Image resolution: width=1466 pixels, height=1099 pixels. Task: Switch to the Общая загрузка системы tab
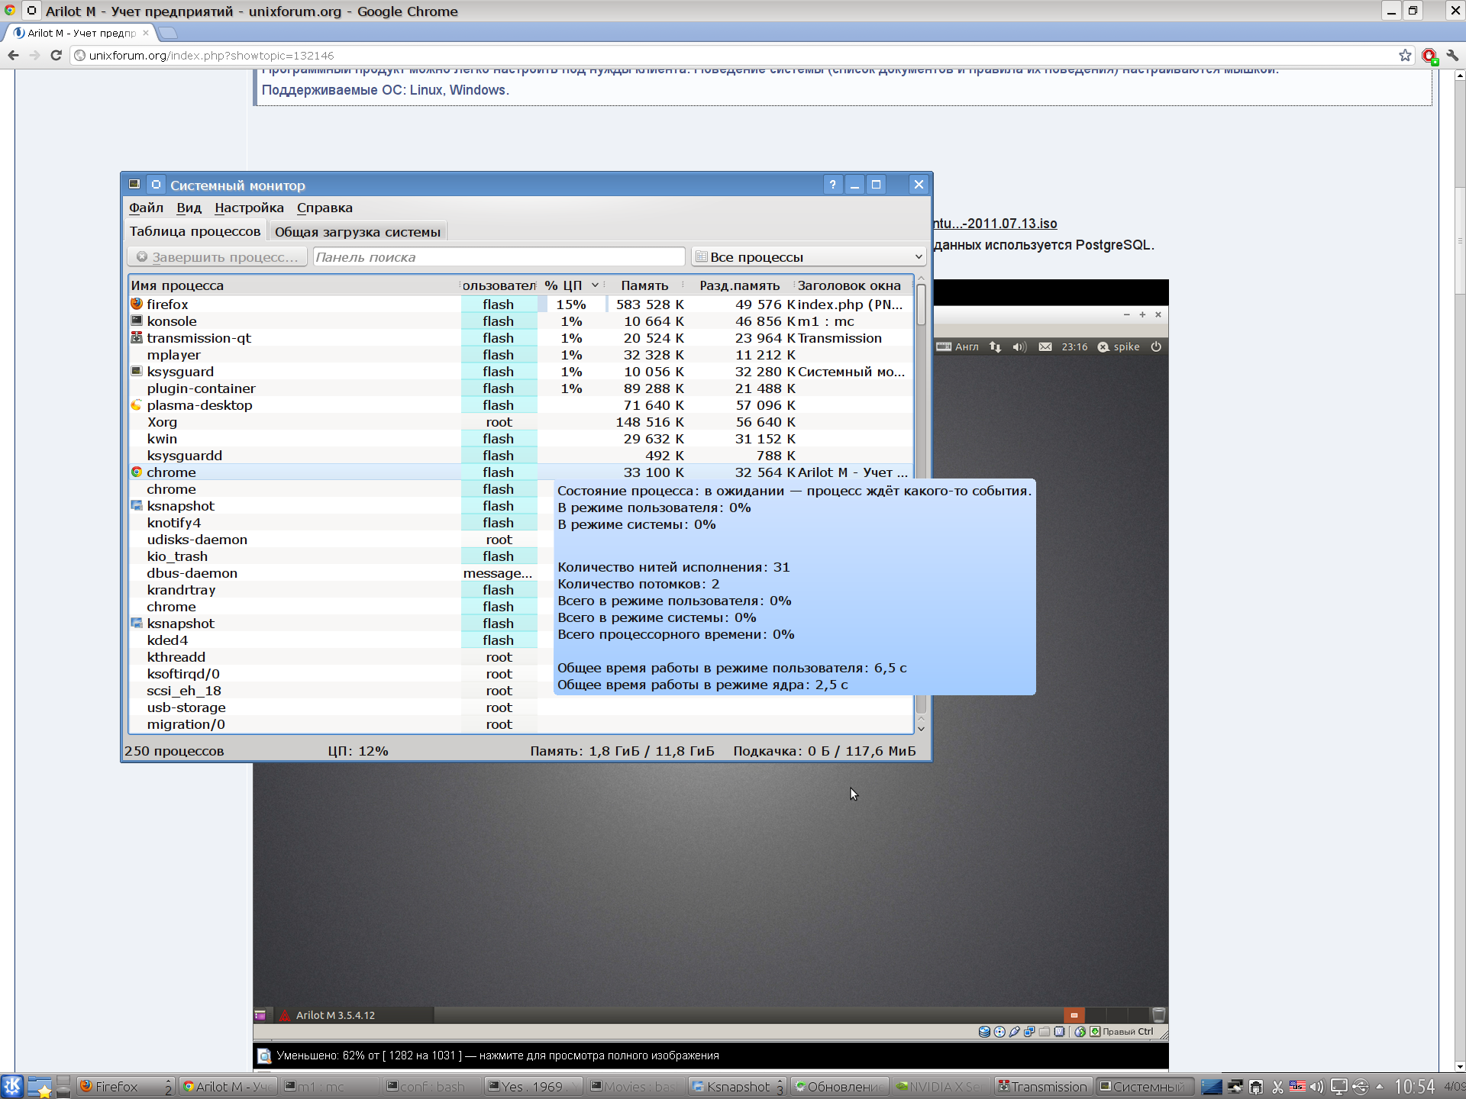click(x=357, y=232)
